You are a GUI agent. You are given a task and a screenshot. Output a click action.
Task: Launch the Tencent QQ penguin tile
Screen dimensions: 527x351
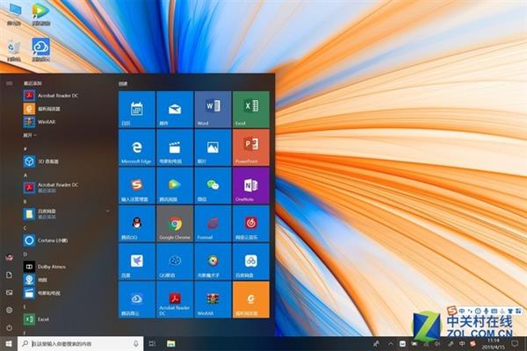[x=137, y=224]
